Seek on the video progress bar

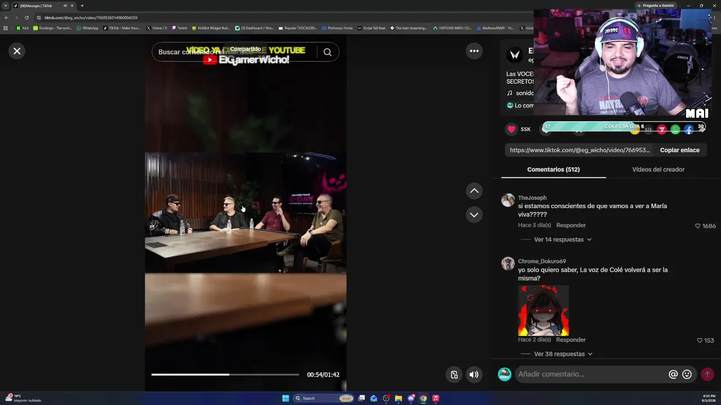225,375
